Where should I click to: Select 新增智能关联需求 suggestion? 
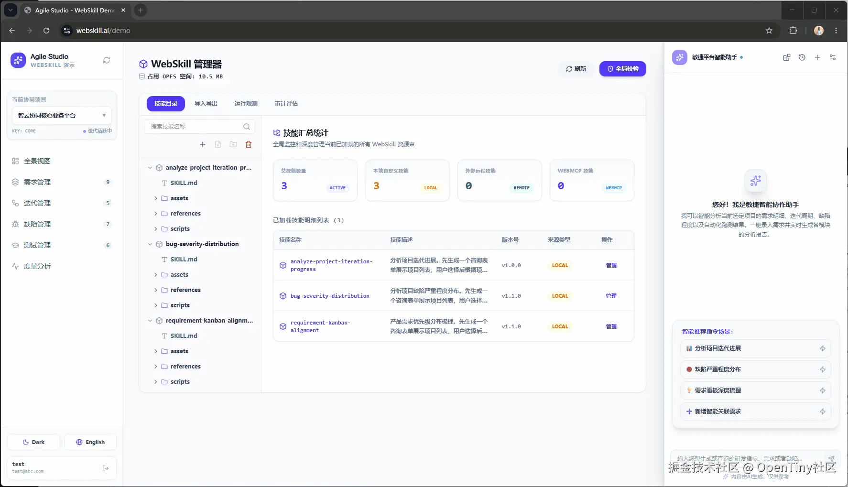click(x=755, y=411)
